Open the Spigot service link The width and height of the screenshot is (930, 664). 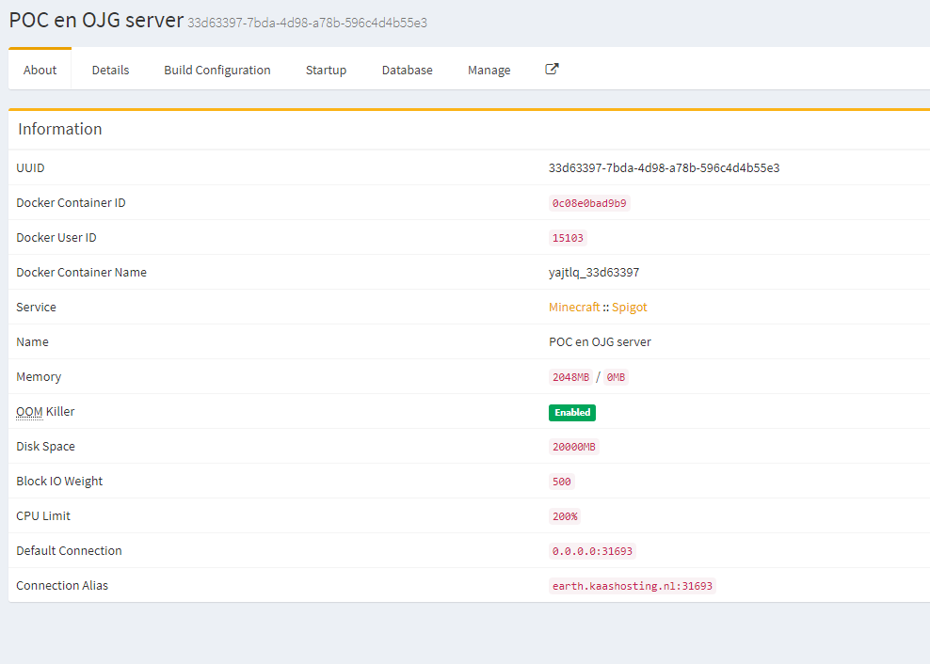630,308
